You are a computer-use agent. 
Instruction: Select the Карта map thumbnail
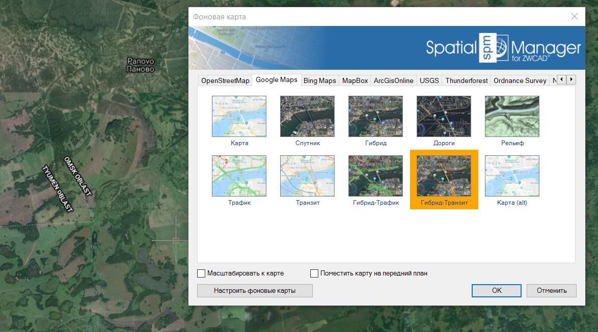[x=239, y=116]
